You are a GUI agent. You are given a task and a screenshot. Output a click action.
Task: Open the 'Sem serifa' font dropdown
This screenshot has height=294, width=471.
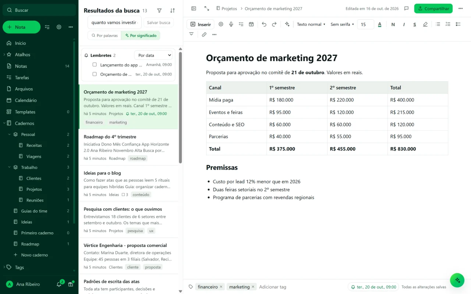pyautogui.click(x=342, y=24)
